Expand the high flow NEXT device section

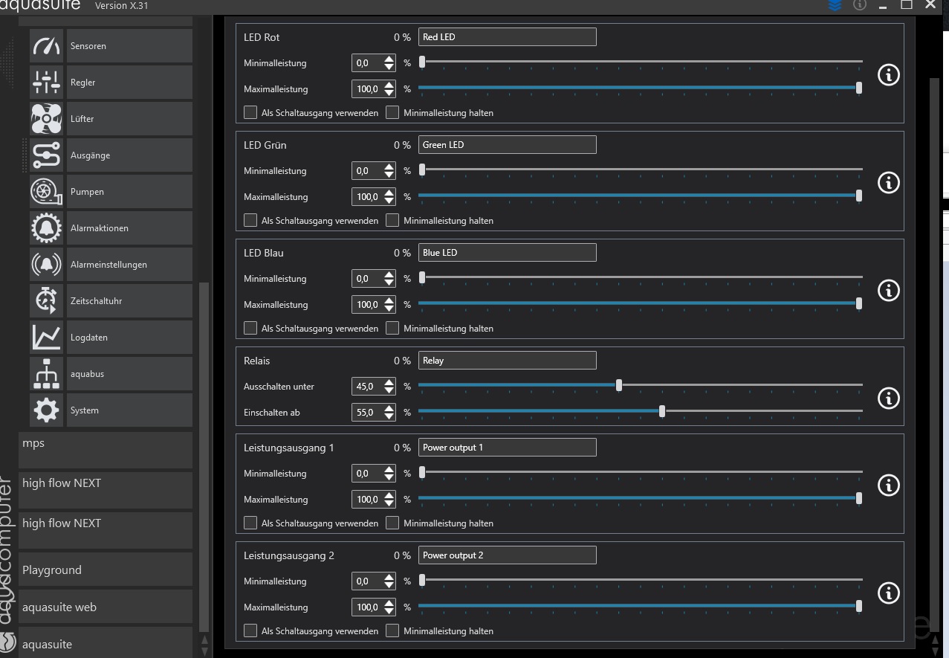click(106, 483)
